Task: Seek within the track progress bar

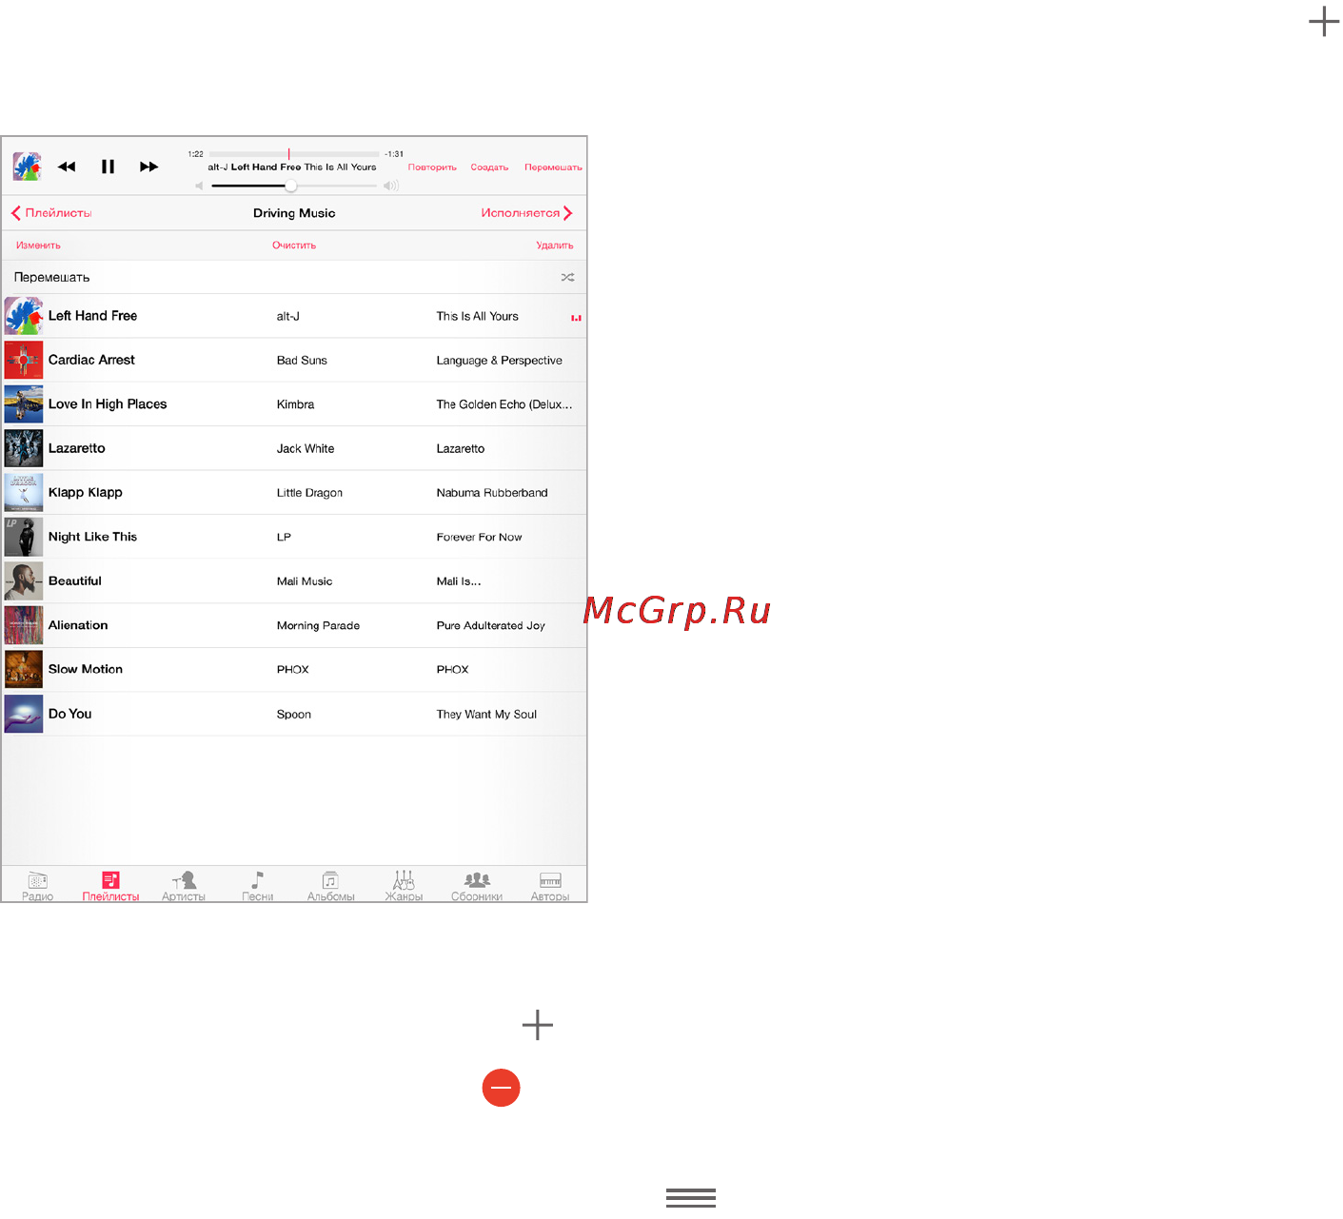Action: [x=294, y=153]
